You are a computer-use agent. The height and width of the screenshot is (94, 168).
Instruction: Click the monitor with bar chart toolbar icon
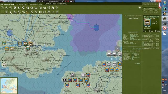[32, 8]
